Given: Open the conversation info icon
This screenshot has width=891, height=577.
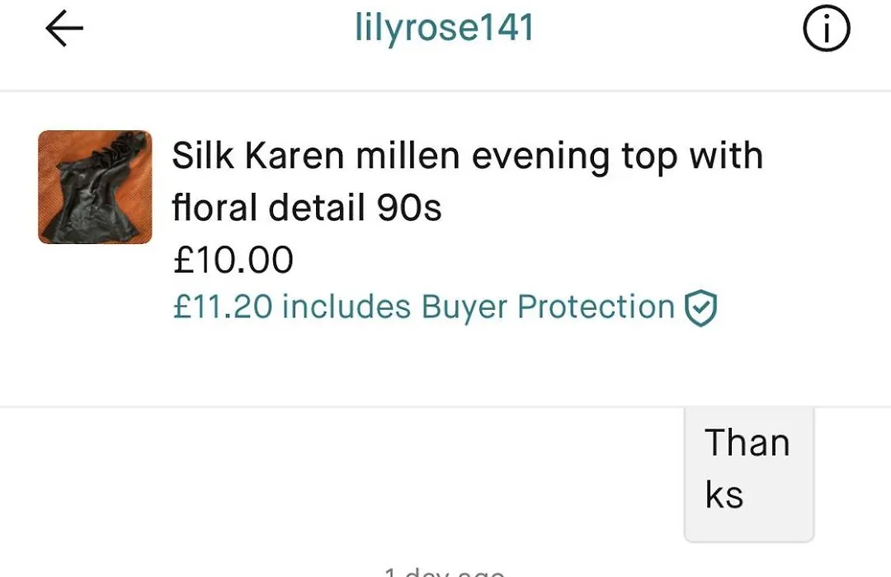Looking at the screenshot, I should pos(826,28).
